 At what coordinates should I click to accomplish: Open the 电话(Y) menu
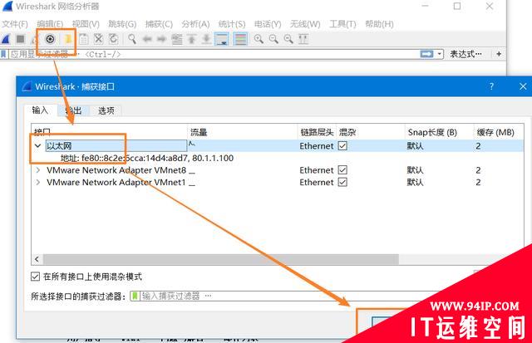(x=268, y=24)
